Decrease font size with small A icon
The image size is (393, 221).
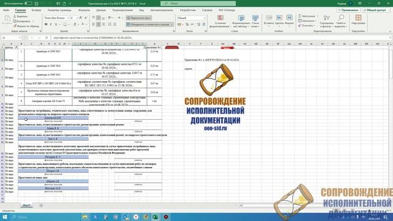click(85, 18)
